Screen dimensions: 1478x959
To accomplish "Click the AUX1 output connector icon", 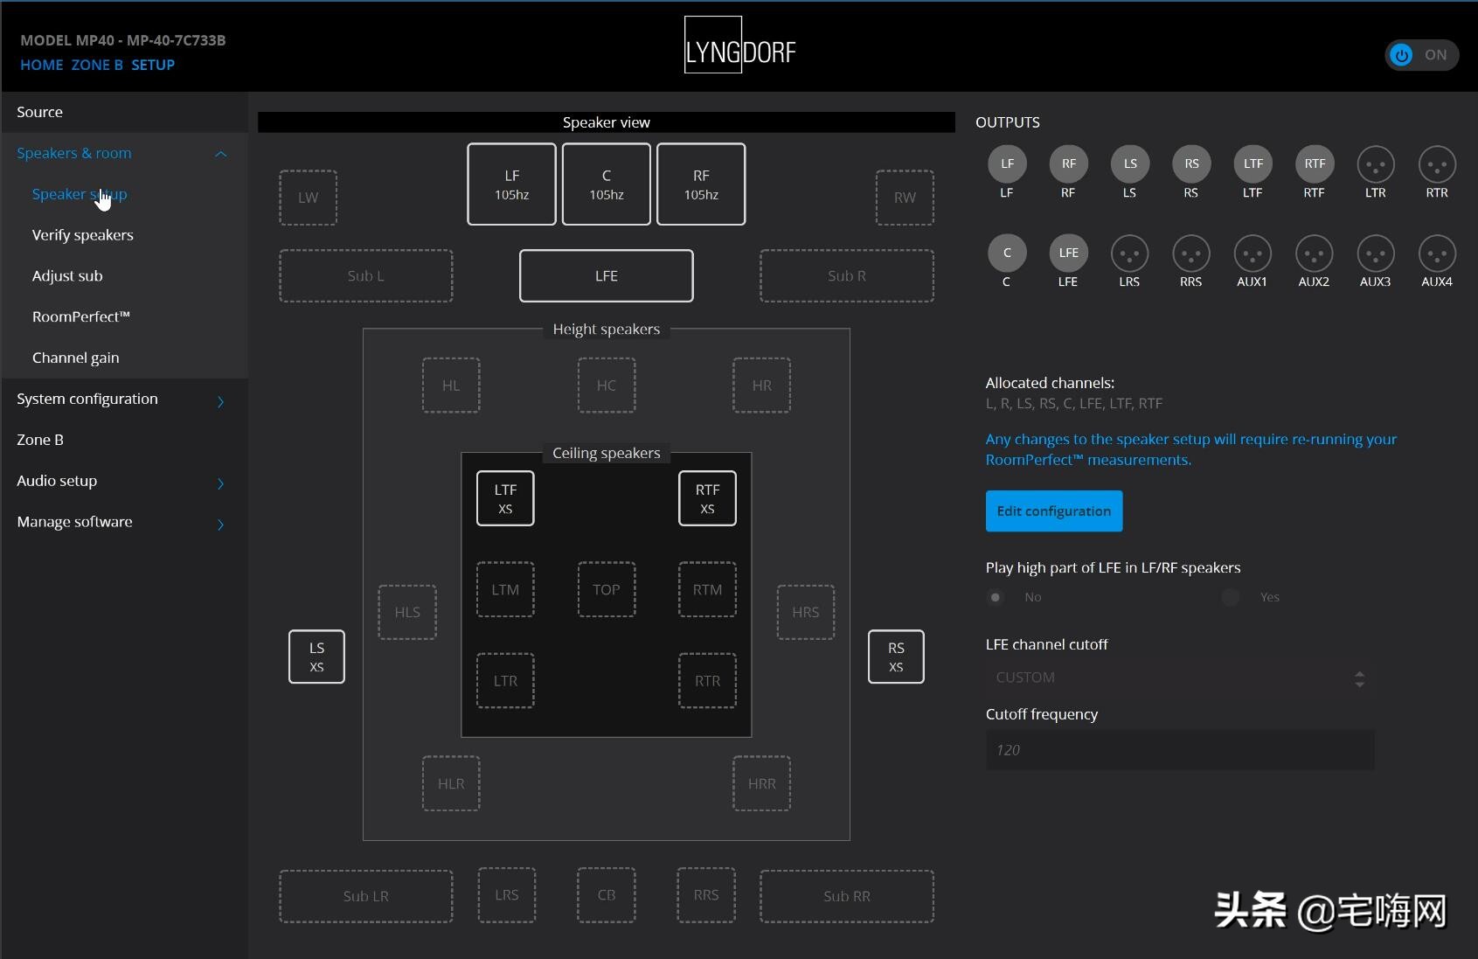I will pyautogui.click(x=1252, y=253).
